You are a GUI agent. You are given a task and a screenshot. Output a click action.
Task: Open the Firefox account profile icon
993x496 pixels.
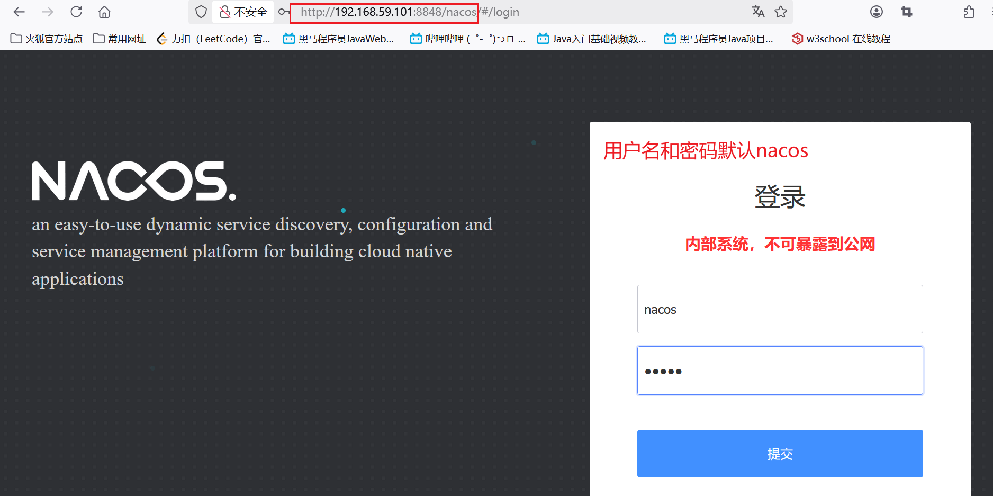coord(877,12)
